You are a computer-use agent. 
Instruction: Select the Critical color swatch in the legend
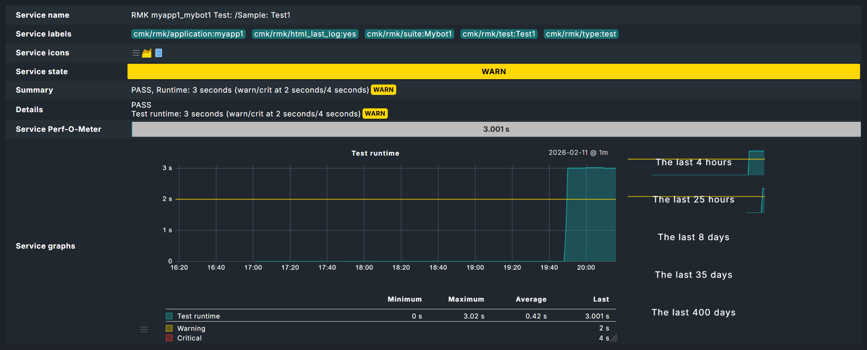coord(169,338)
